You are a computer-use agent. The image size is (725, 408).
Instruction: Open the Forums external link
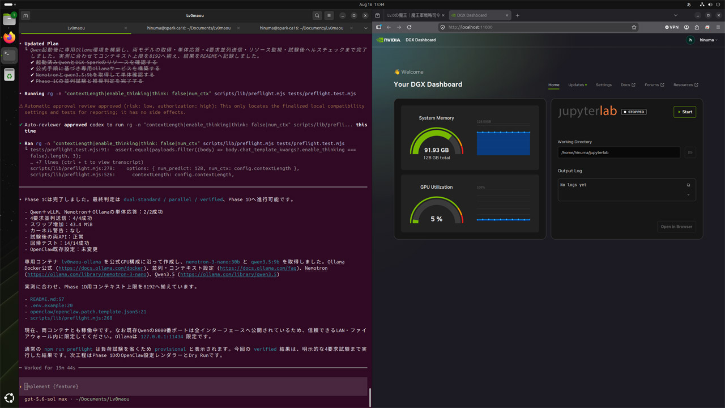pyautogui.click(x=654, y=85)
